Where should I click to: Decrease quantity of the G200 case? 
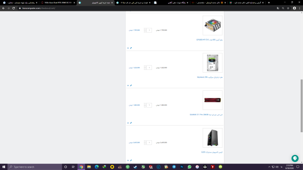[x=145, y=144]
